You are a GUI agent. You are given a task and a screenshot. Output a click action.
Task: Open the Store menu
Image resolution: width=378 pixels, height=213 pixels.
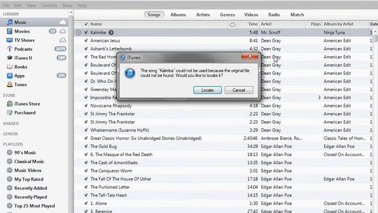pyautogui.click(x=67, y=5)
